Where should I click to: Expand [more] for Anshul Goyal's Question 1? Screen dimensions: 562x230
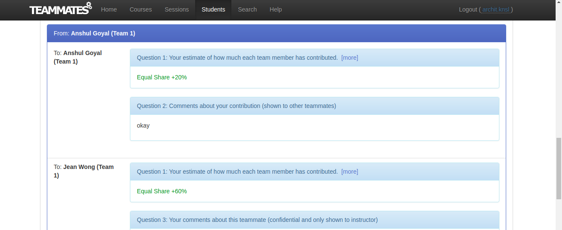tap(350, 58)
